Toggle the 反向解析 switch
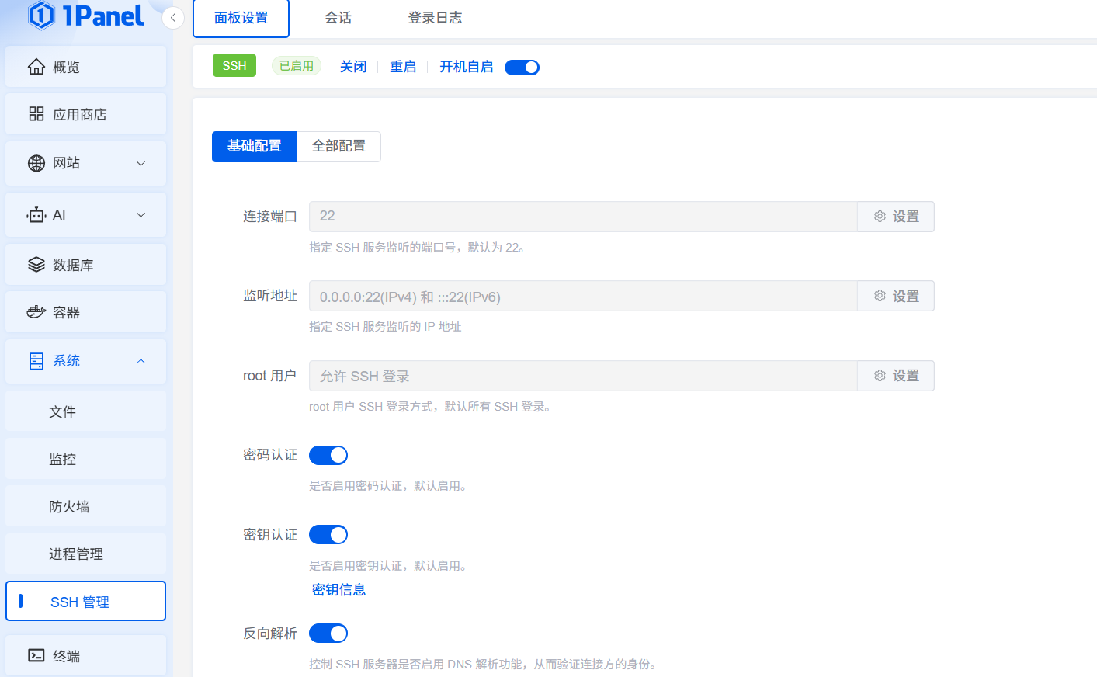Screen dimensions: 1097x677 click(328, 634)
